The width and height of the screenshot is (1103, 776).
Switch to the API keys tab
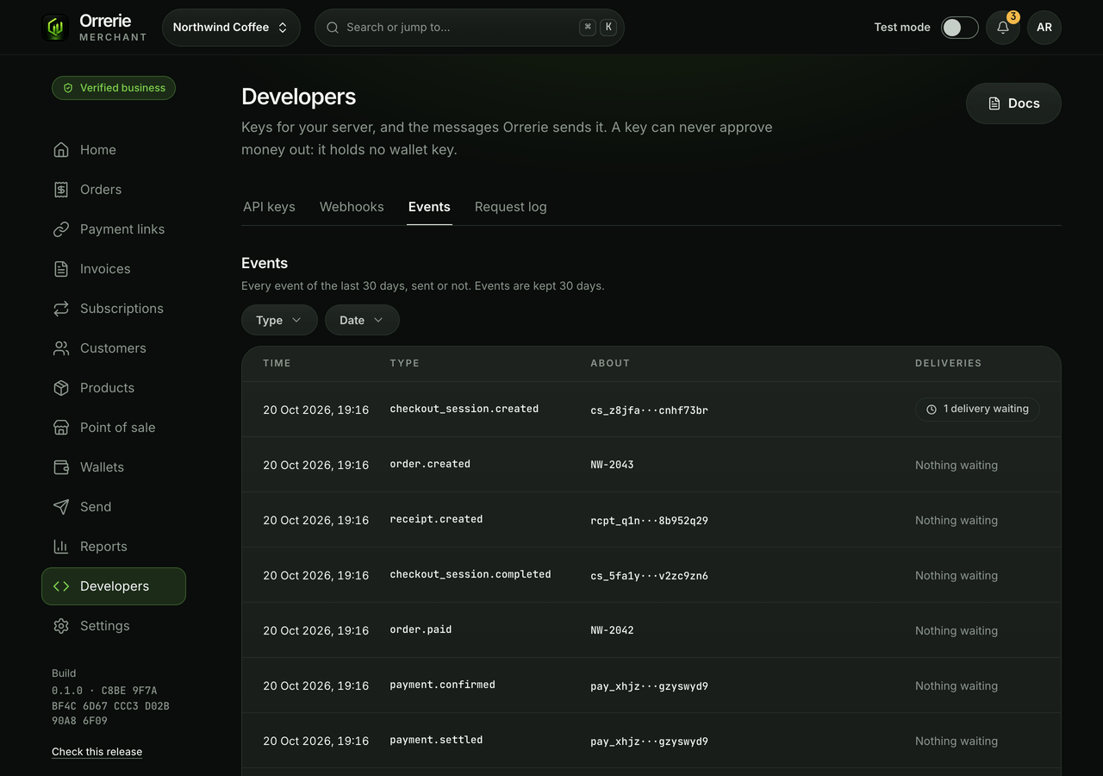pyautogui.click(x=269, y=207)
